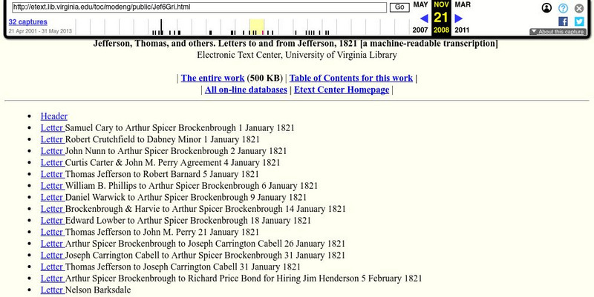Open Letter link for Bond for Hiring Jim Henderson
This screenshot has width=594, height=297.
click(53, 278)
